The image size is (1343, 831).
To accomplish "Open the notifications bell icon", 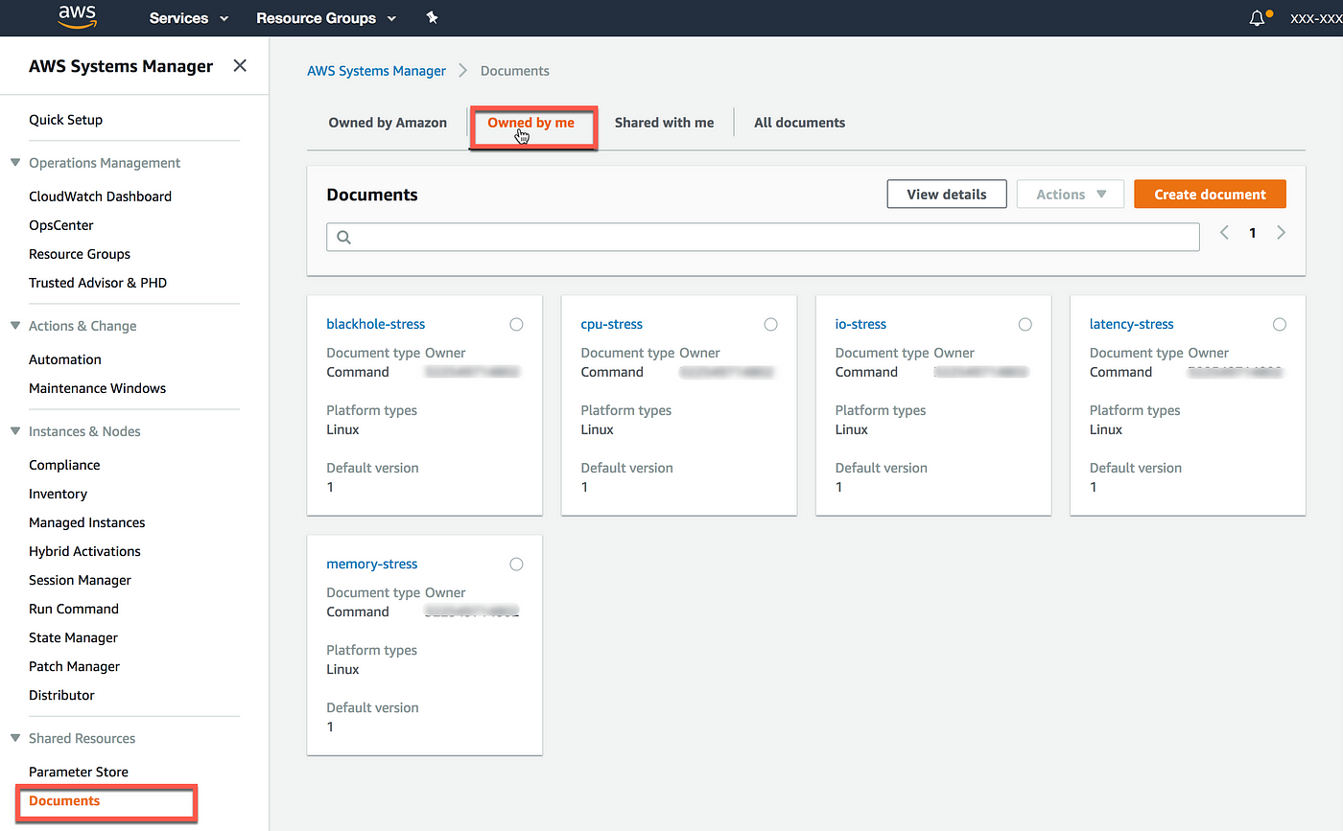I will 1258,18.
